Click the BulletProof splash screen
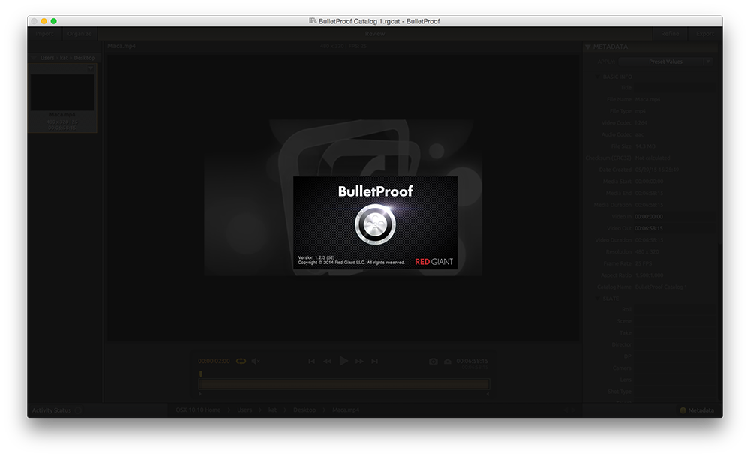 pyautogui.click(x=376, y=223)
